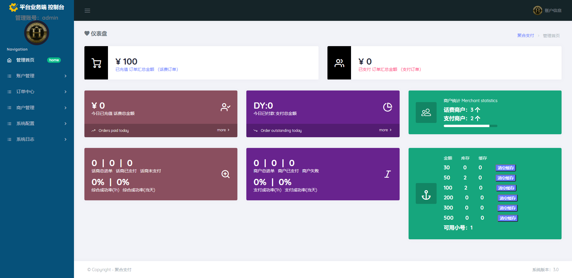Click the shopping cart icon tile
Image resolution: width=572 pixels, height=278 pixels.
pos(96,63)
